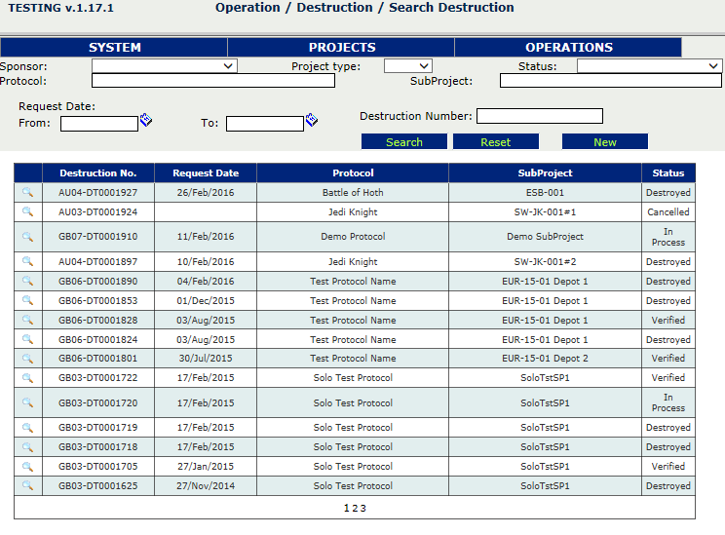
Task: Open details magnifier for GB03-DT0001718
Action: [27, 446]
